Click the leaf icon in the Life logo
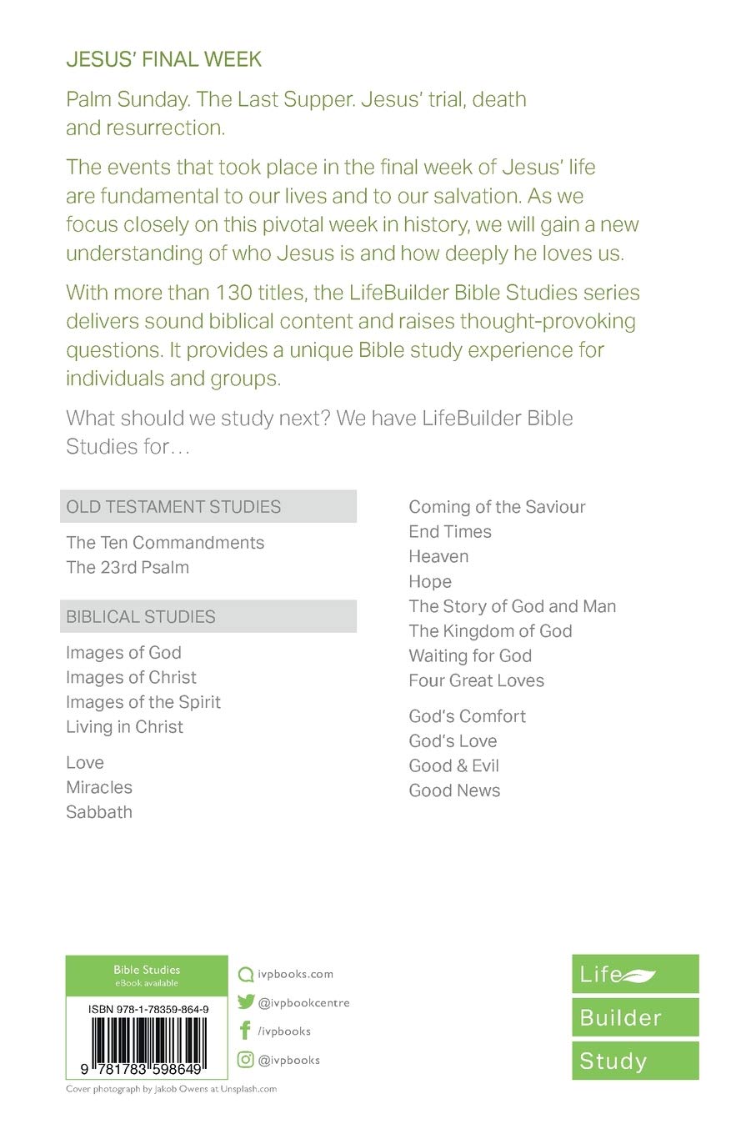The height and width of the screenshot is (1134, 756). click(640, 975)
